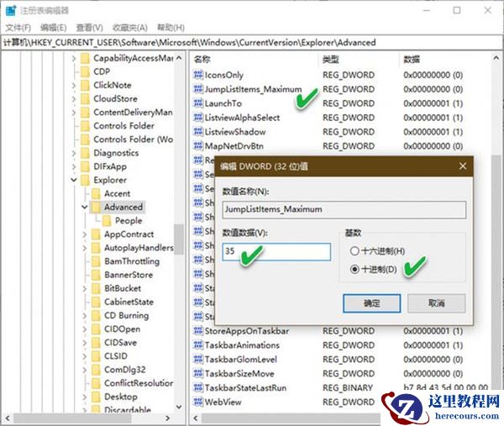Click the CDP folder icon

85,71
